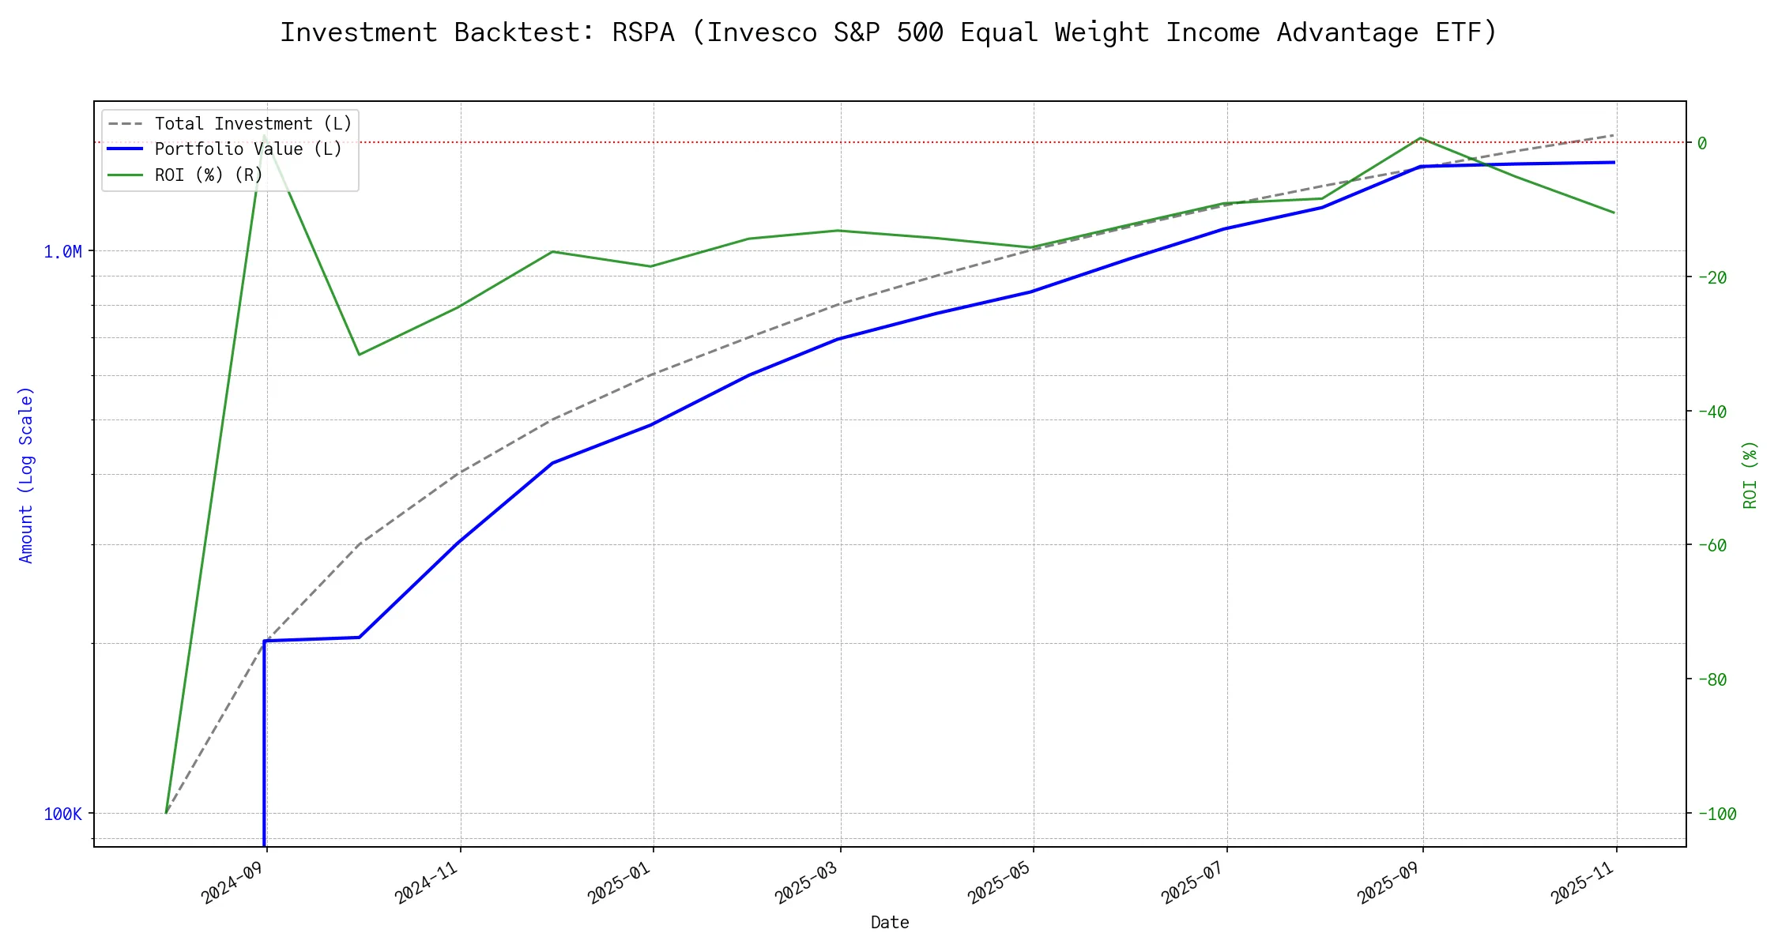Click the 2024-09 date tick label
Screen dimensions: 1778x948
coord(233,883)
